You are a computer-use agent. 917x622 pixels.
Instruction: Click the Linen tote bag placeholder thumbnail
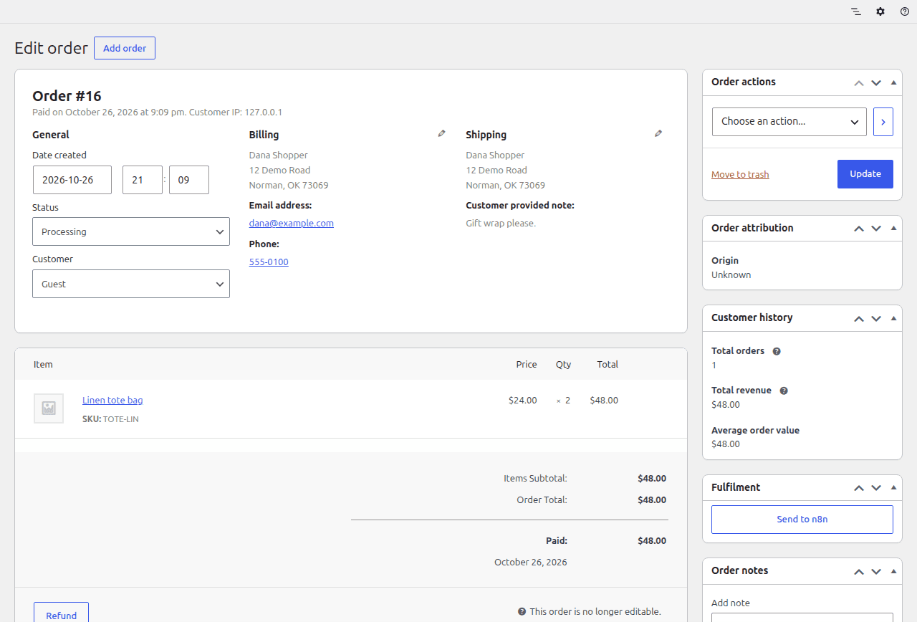[x=49, y=408]
